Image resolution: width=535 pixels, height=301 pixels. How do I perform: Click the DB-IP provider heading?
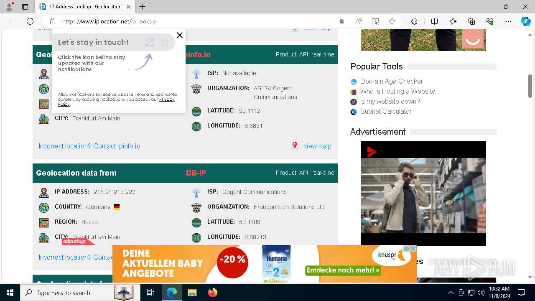pos(196,173)
